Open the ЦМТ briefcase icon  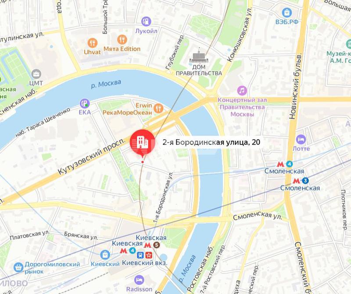[36, 74]
